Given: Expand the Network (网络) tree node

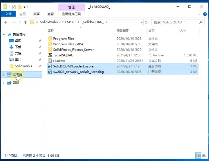Looking at the screenshot, I should (x=4, y=83).
